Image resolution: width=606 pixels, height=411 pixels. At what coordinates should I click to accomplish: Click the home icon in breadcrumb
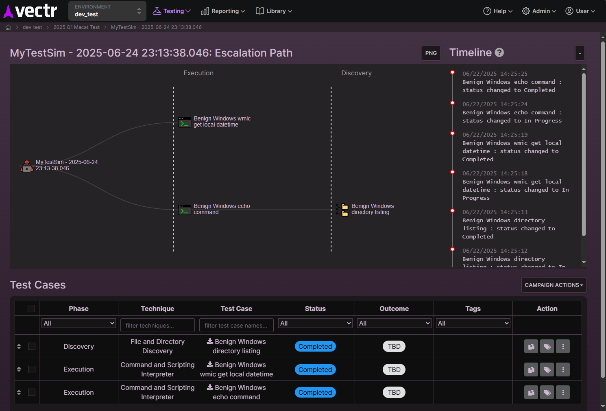[x=8, y=27]
